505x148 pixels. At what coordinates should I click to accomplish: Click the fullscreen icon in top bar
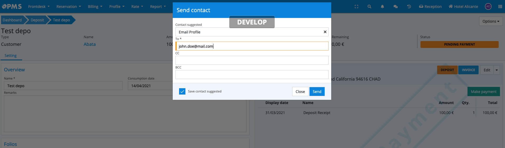(x=356, y=7)
